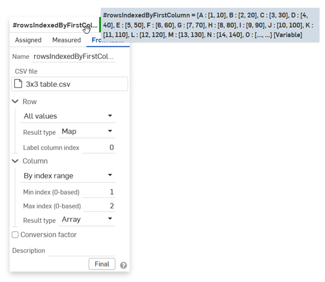Collapse the Column section chevron
The image size is (325, 282).
tap(15, 161)
